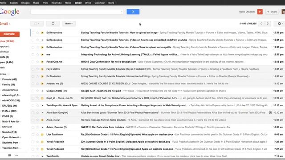Click the chat icon at sidebar bottom

pyautogui.click(x=10, y=156)
